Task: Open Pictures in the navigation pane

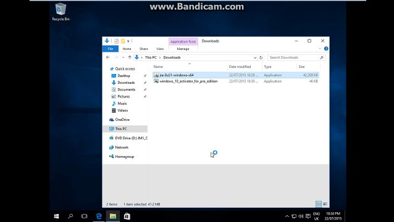Action: (x=124, y=97)
